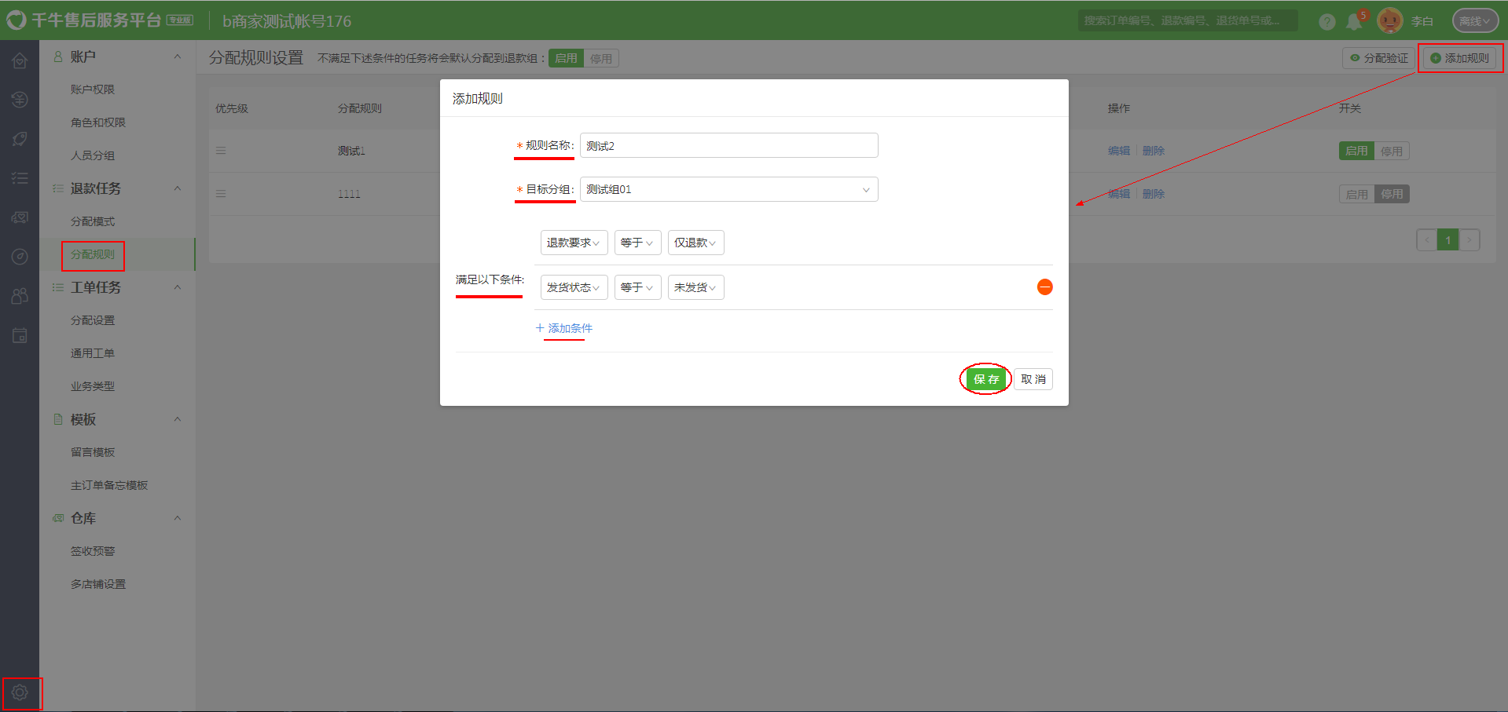Click the 模板 section document icon
Screen dimensions: 1508x712
[58, 419]
